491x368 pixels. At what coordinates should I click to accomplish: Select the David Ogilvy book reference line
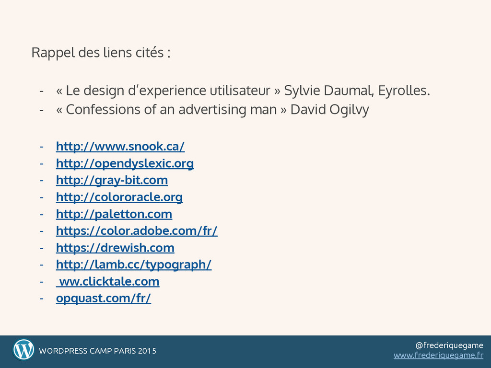click(212, 110)
